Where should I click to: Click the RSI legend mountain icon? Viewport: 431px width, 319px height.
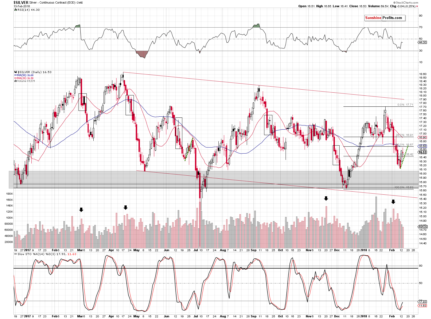tap(15, 10)
